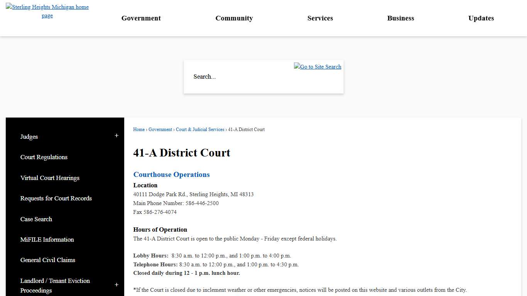Click the Home breadcrumb link
Screen dimensions: 527x296
click(x=139, y=129)
